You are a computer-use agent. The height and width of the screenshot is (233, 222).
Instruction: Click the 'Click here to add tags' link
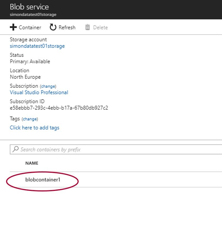(34, 128)
